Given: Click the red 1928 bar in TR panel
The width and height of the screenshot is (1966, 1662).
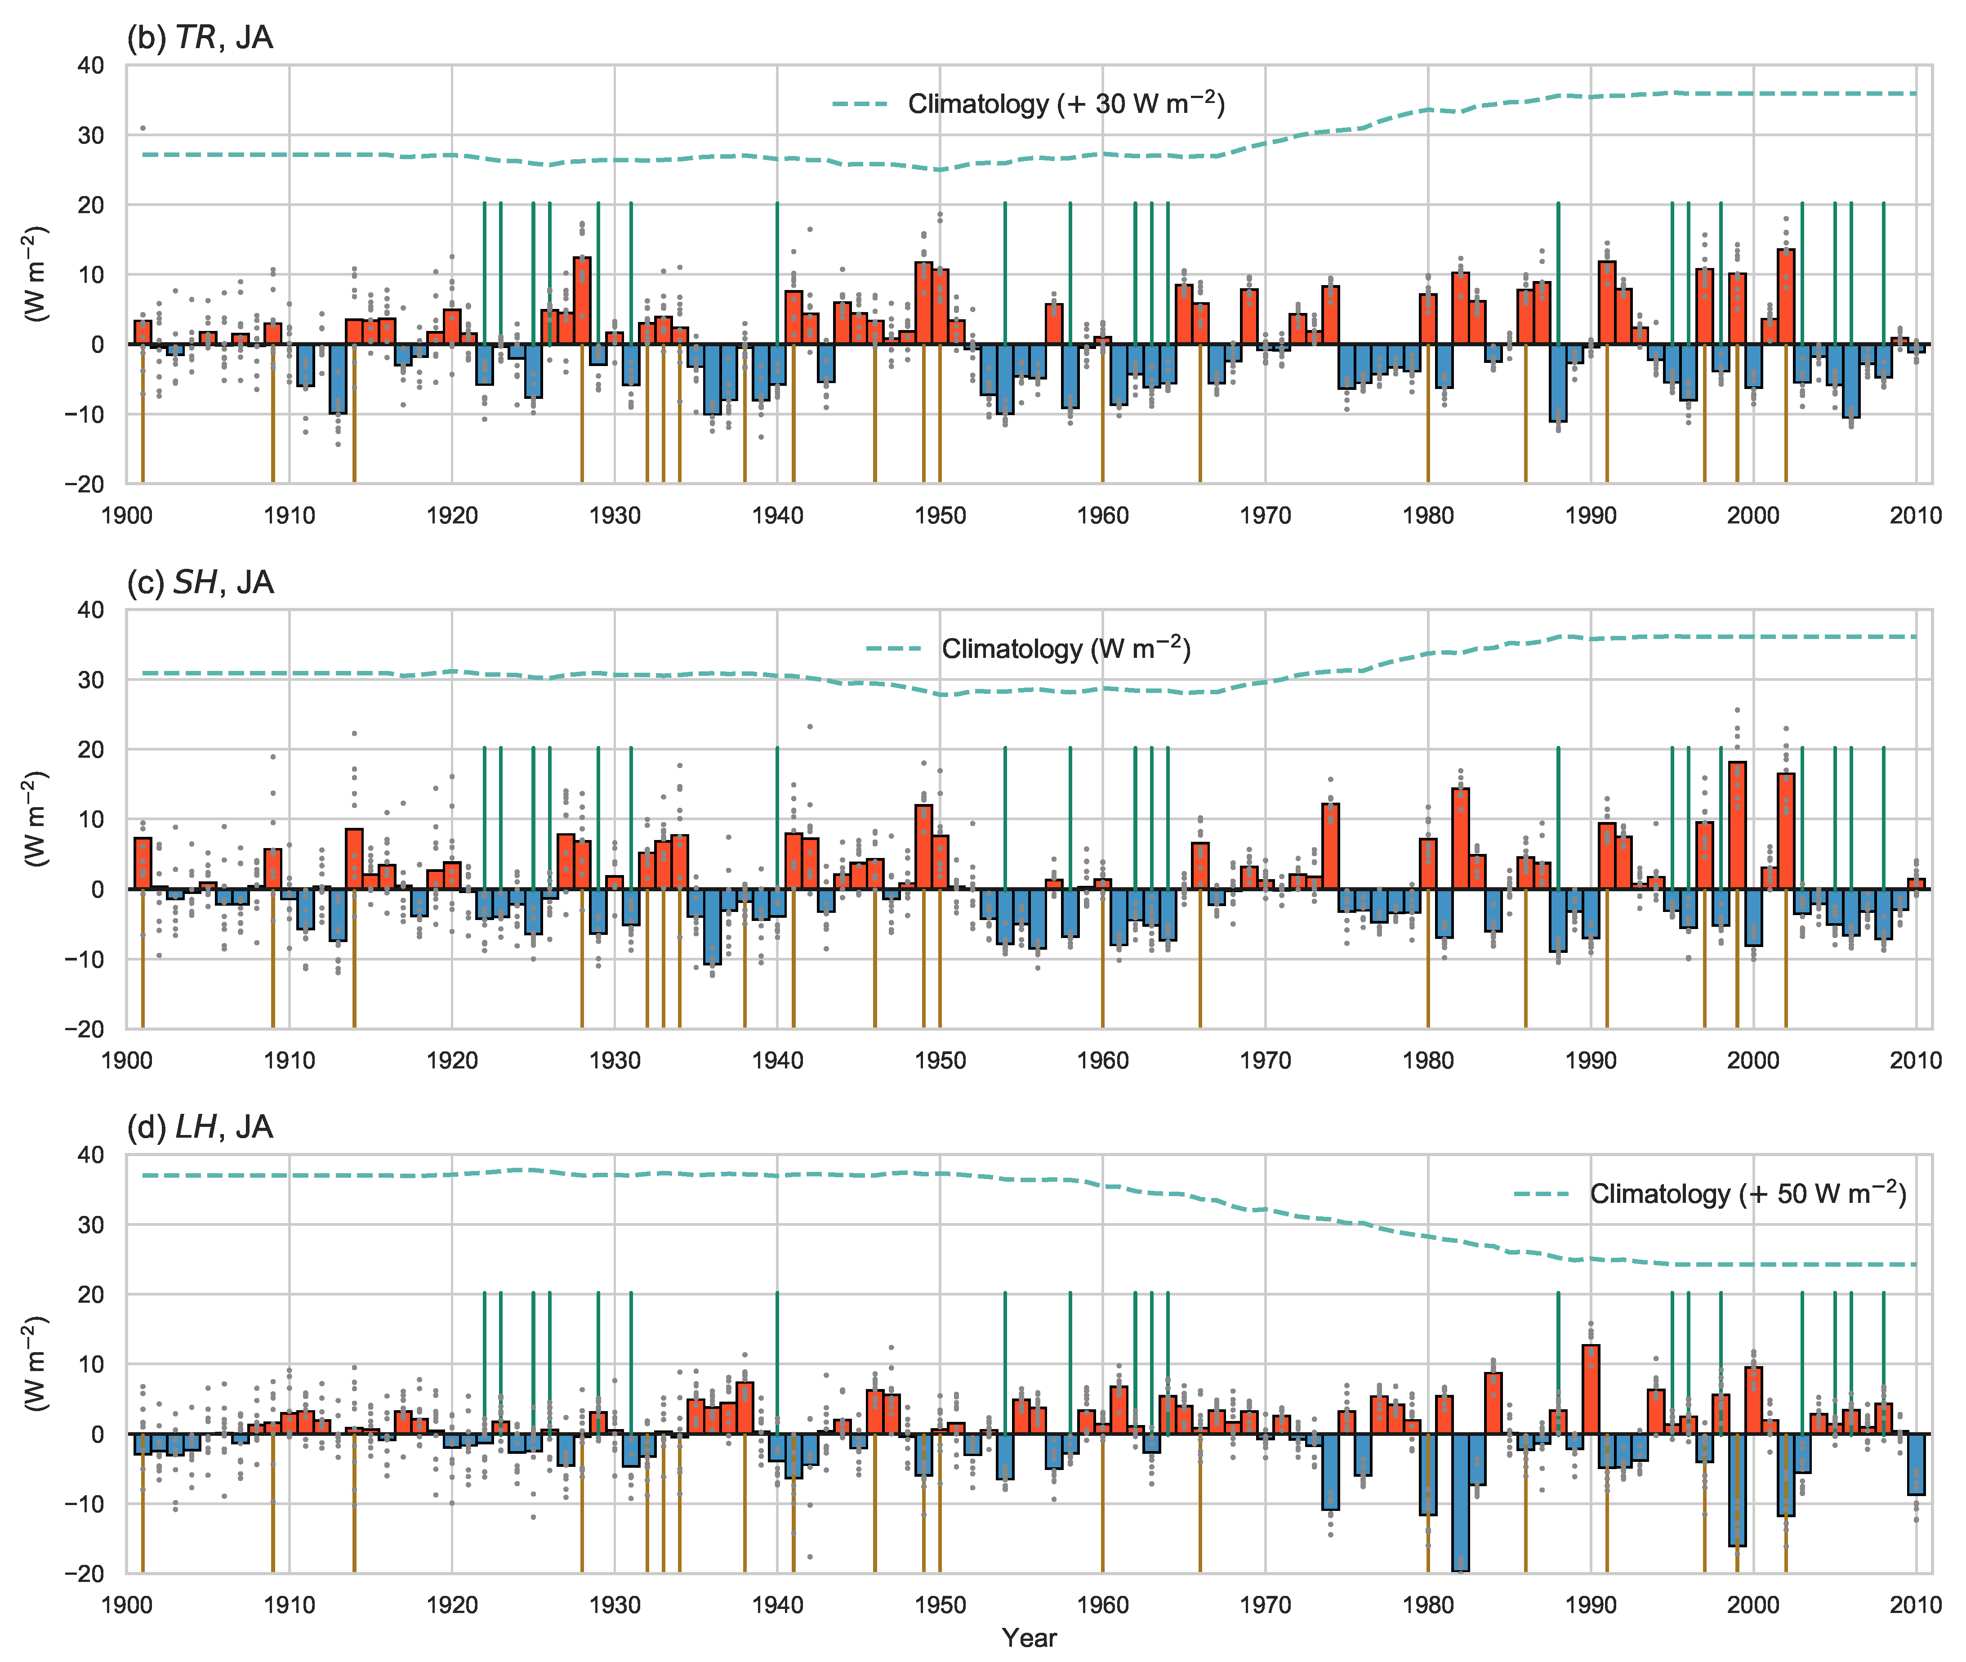Looking at the screenshot, I should click(582, 299).
